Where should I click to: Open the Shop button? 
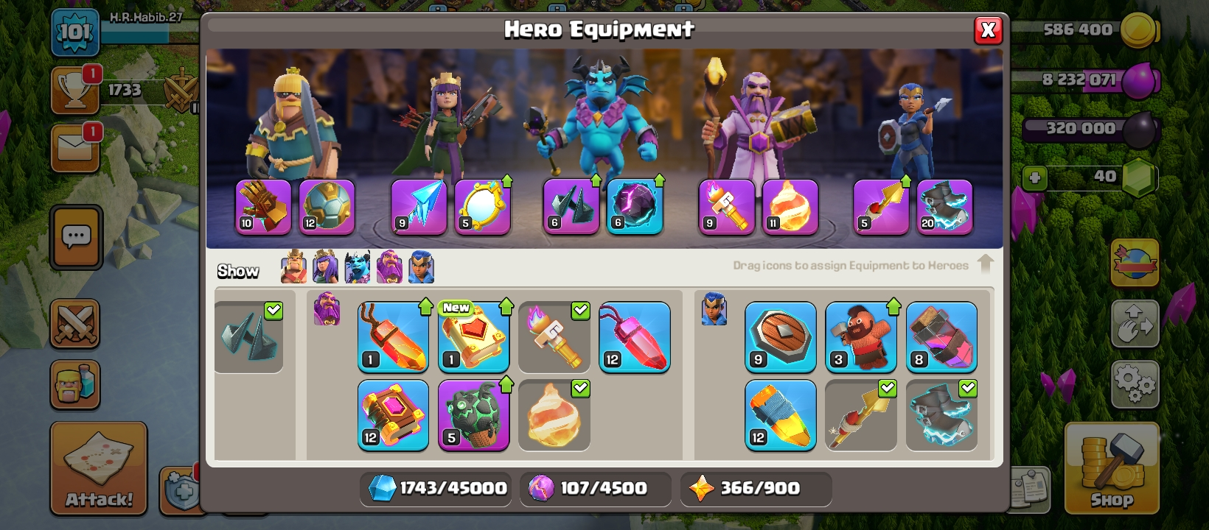click(x=1112, y=467)
